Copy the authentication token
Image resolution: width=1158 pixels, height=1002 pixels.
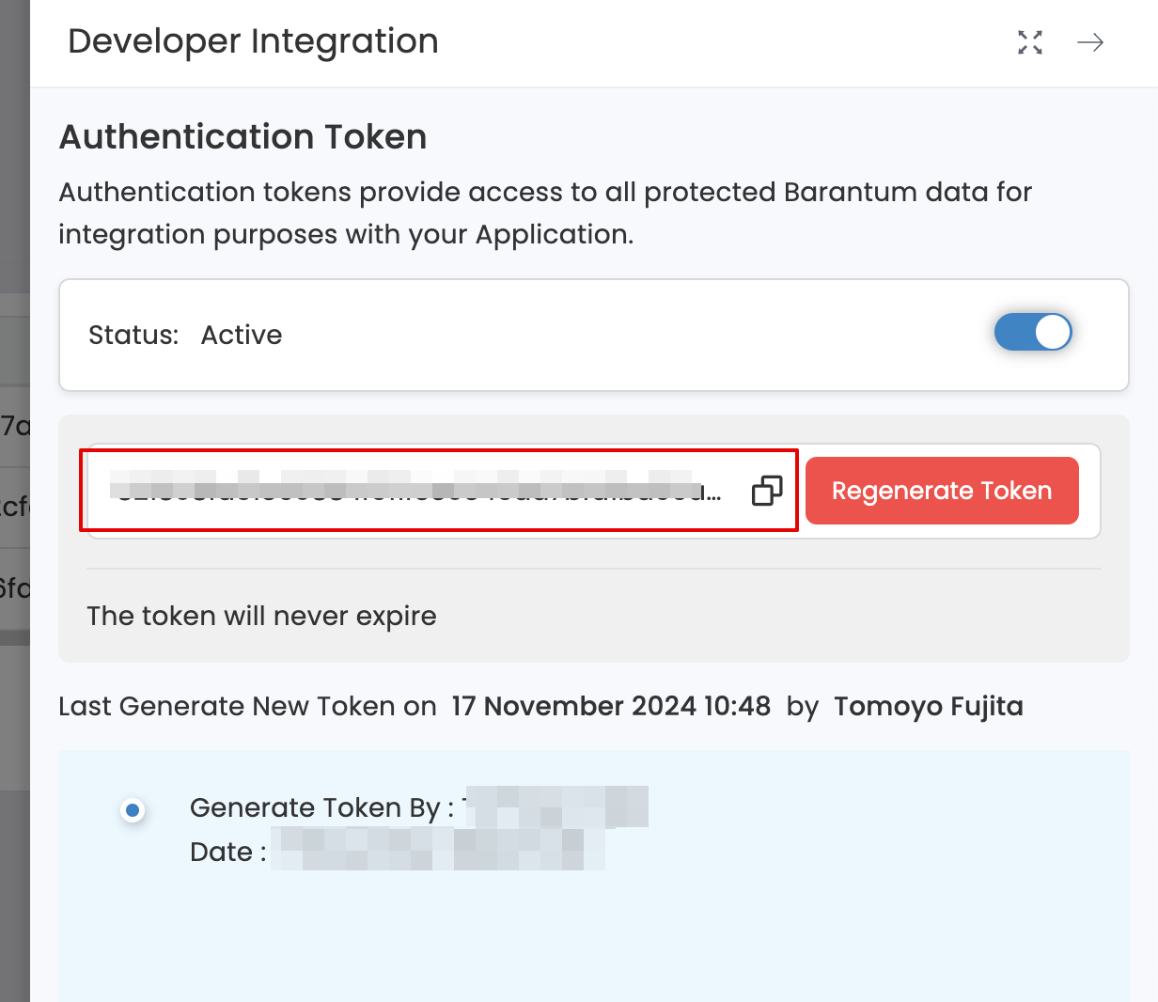[767, 491]
